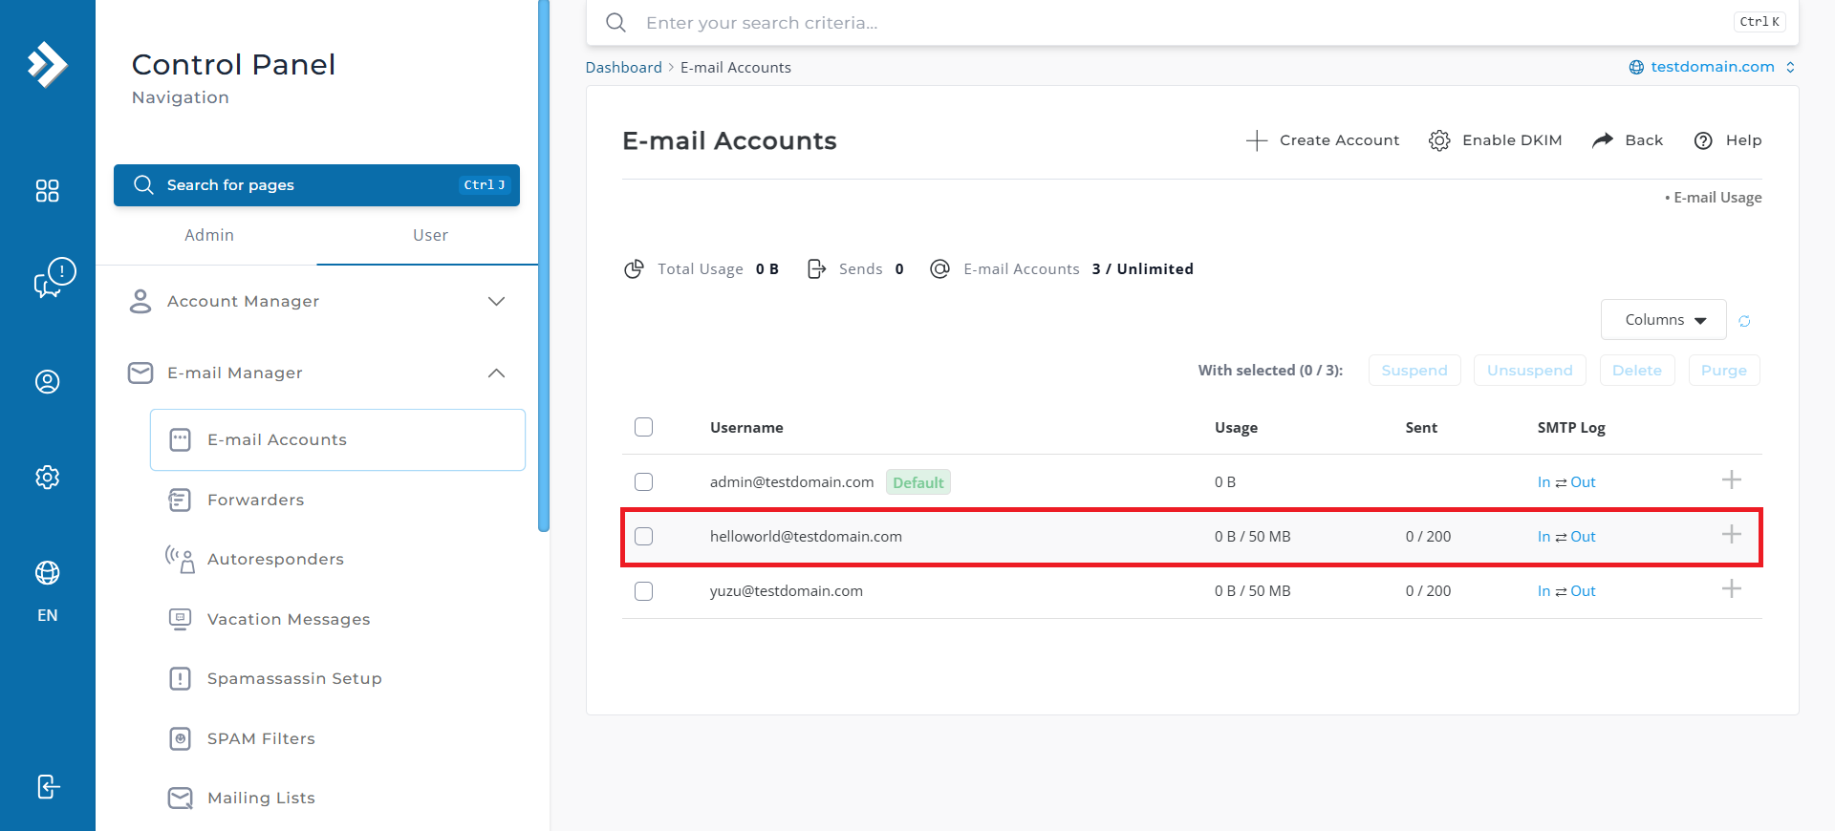
Task: Open Help for E-mail Accounts
Action: point(1728,140)
